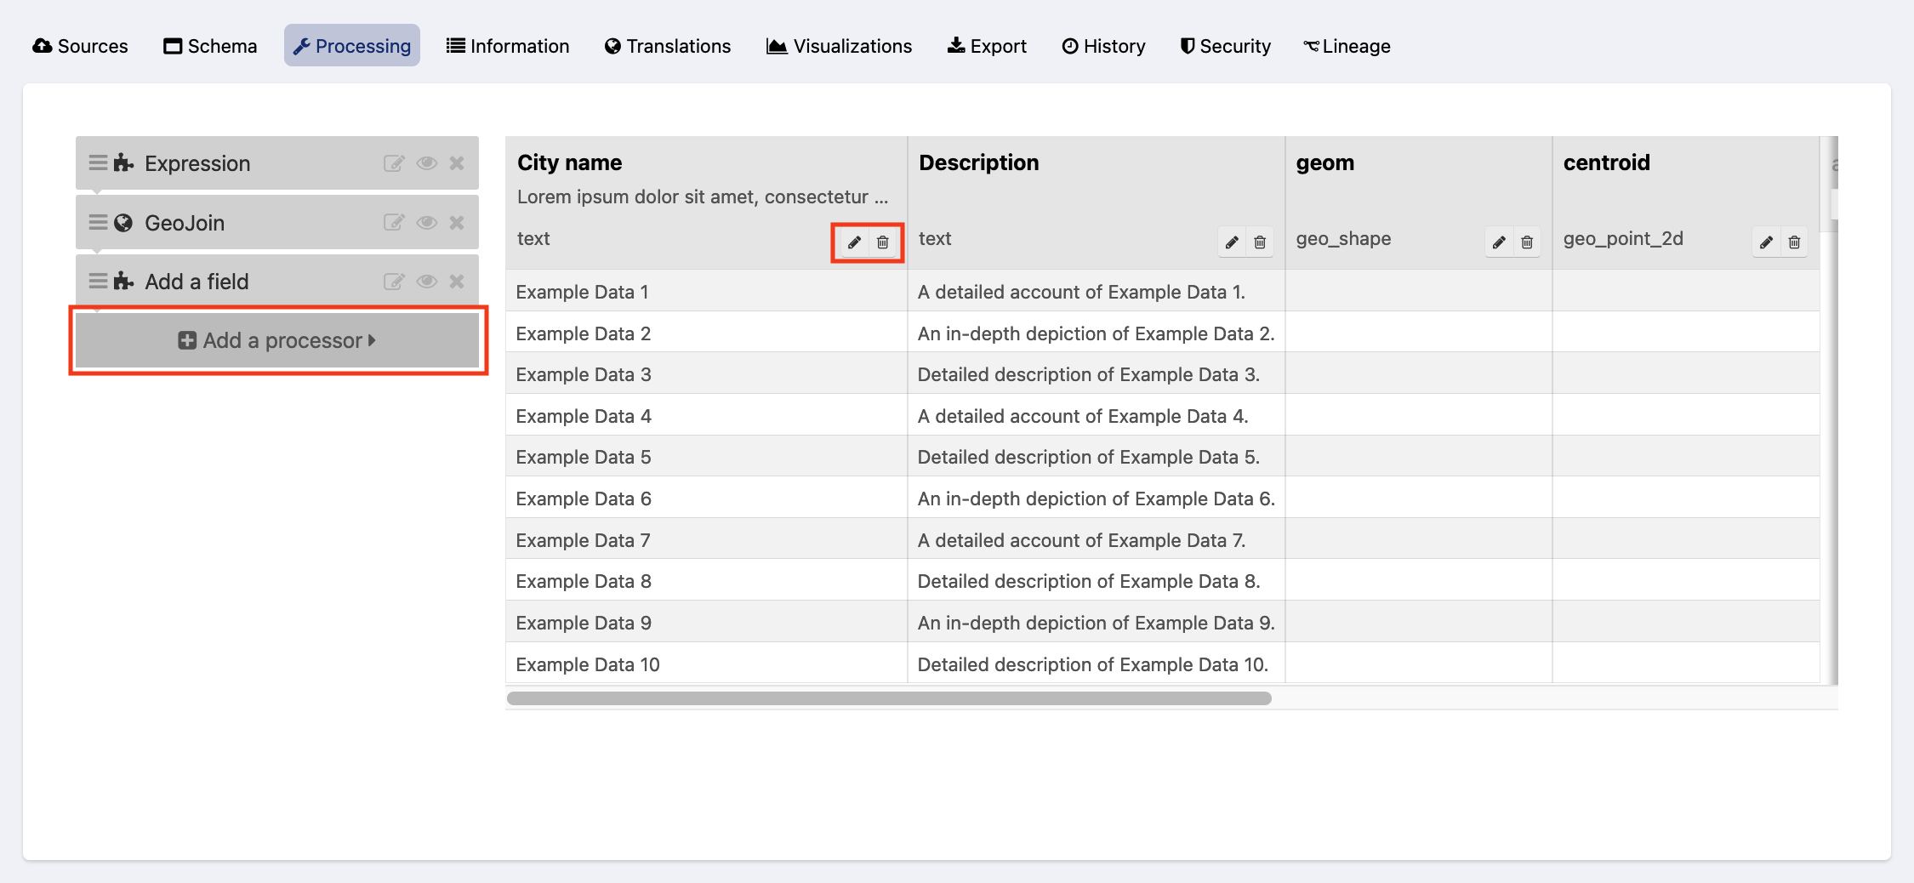Click the pencil edit icon for City name
Image resolution: width=1914 pixels, height=883 pixels.
click(x=854, y=242)
